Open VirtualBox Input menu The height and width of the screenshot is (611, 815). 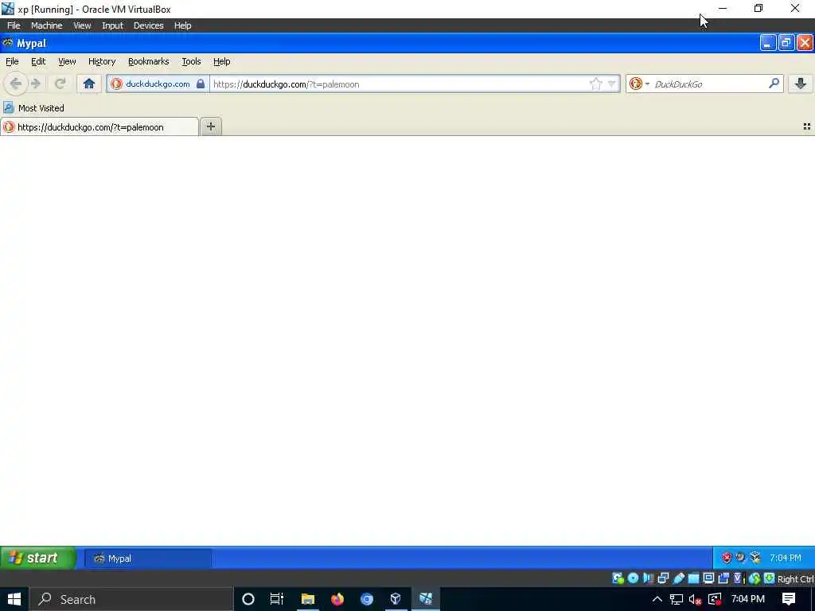click(112, 25)
